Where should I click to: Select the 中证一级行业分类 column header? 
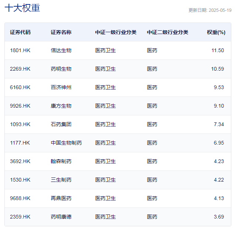(x=116, y=32)
